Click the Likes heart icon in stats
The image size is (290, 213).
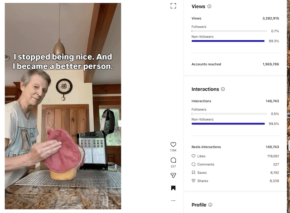[x=193, y=156]
